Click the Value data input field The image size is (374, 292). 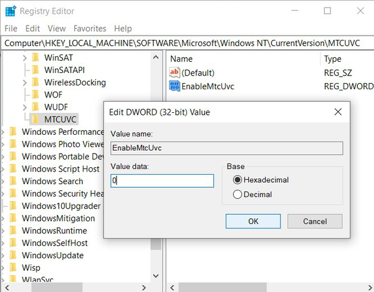coord(162,181)
